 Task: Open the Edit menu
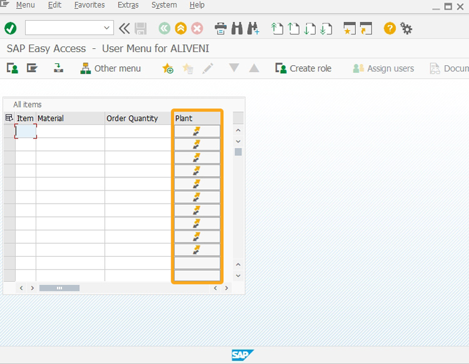pyautogui.click(x=54, y=5)
